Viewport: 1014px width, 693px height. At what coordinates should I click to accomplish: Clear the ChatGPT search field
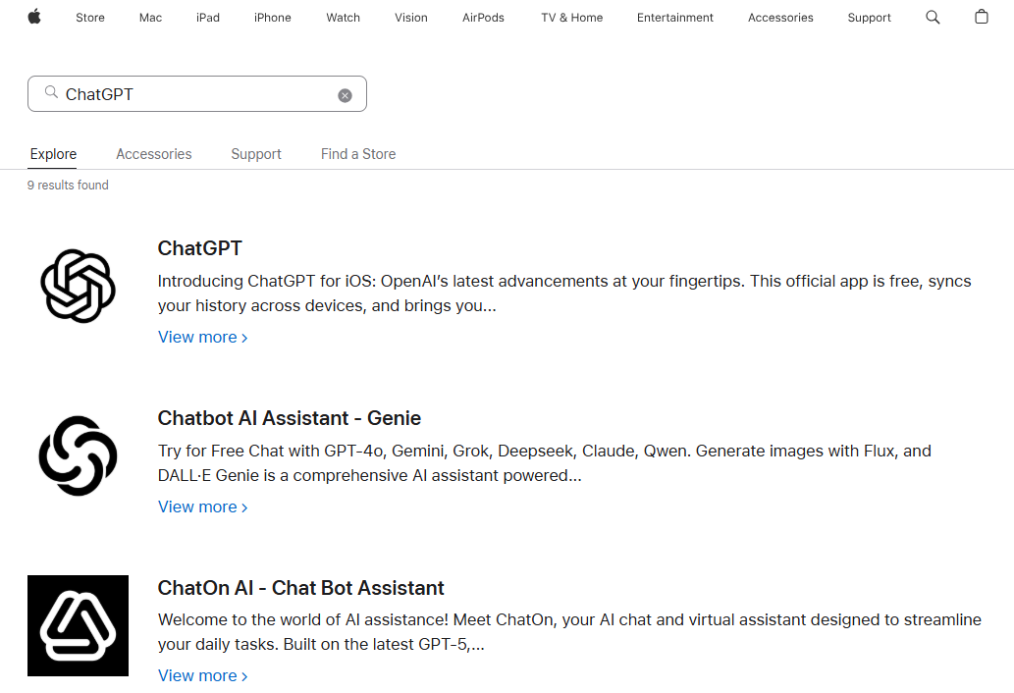[x=345, y=95]
